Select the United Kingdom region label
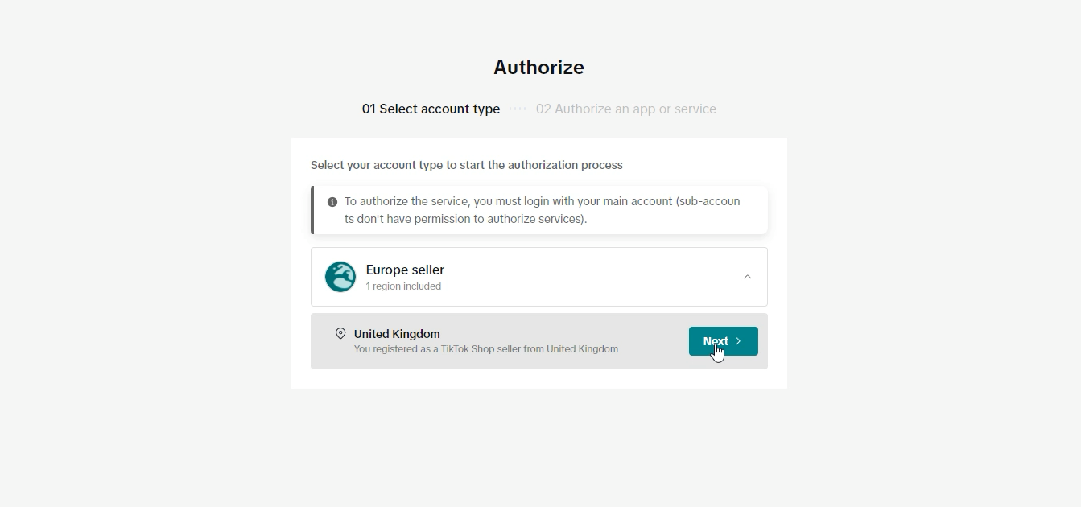The width and height of the screenshot is (1081, 507). tap(397, 334)
